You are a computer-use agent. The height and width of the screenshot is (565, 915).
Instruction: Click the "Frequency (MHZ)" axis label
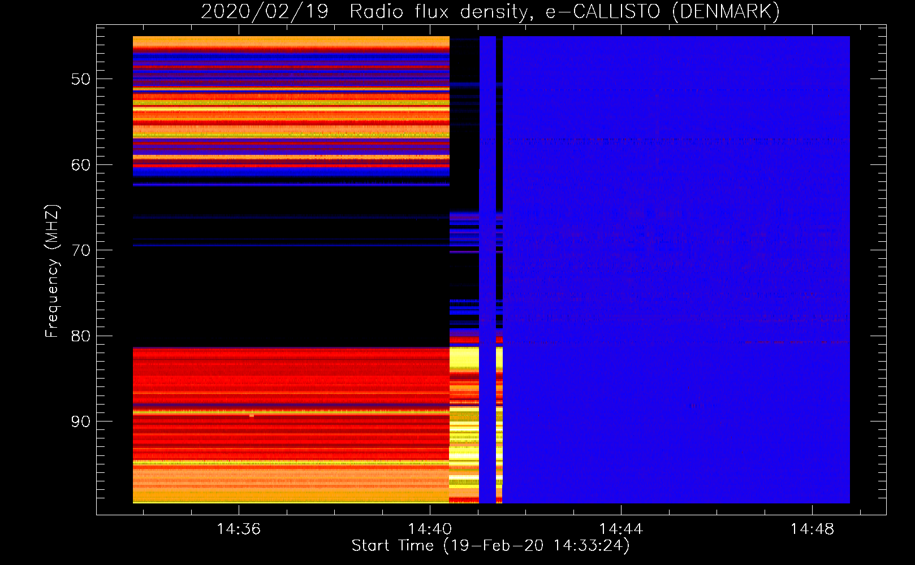pyautogui.click(x=51, y=271)
